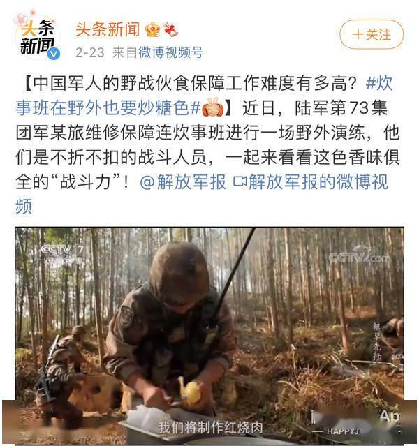
Task: Open the 头条新闻 profile avatar
Action: pos(37,36)
